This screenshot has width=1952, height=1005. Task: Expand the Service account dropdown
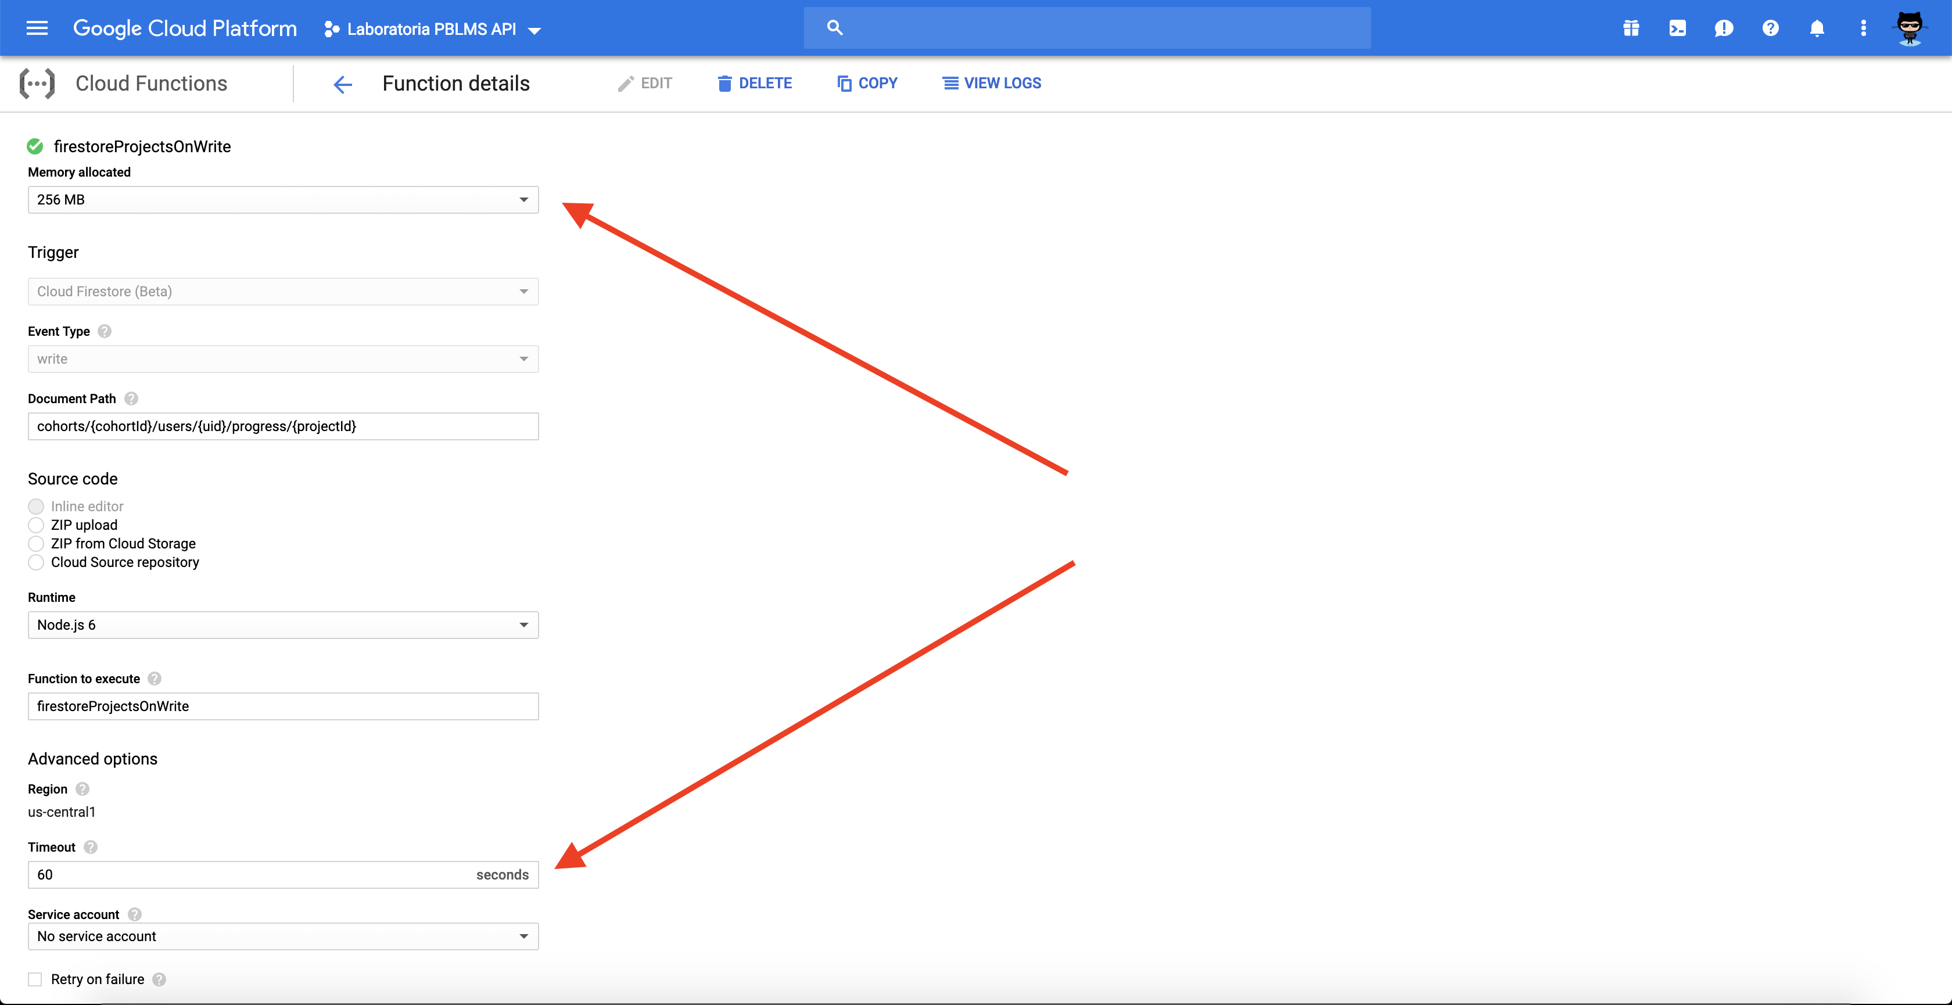pyautogui.click(x=283, y=936)
